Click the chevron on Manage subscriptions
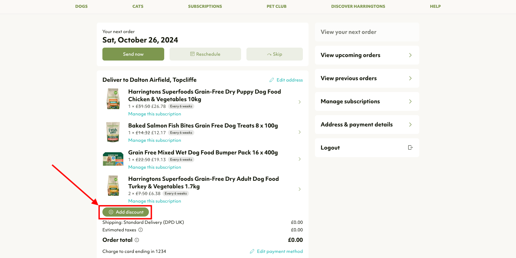 (410, 101)
